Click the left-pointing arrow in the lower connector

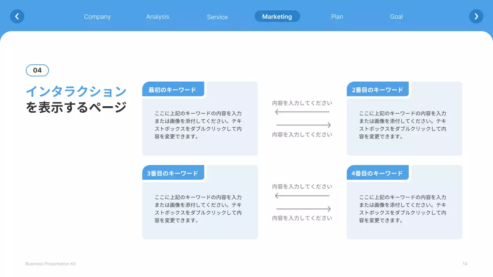point(302,195)
